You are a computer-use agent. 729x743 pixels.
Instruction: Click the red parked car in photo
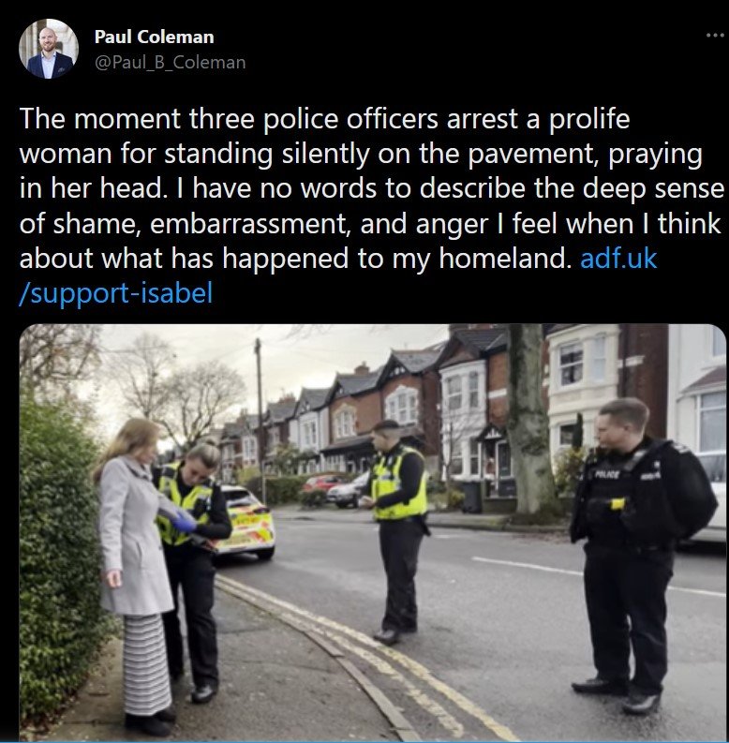(x=322, y=483)
